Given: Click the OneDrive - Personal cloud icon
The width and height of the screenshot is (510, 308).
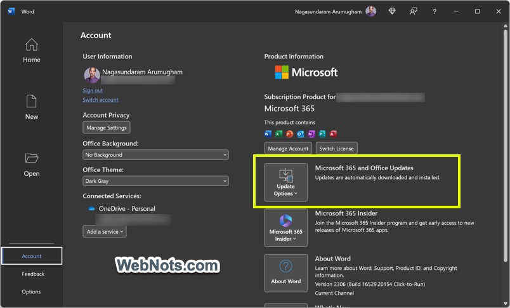Looking at the screenshot, I should (91, 209).
